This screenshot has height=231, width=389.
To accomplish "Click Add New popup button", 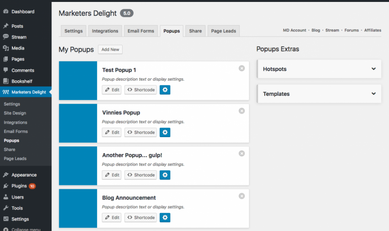I will (110, 49).
